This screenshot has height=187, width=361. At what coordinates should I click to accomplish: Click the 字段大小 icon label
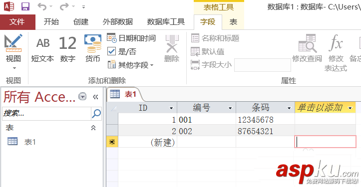[211, 65]
